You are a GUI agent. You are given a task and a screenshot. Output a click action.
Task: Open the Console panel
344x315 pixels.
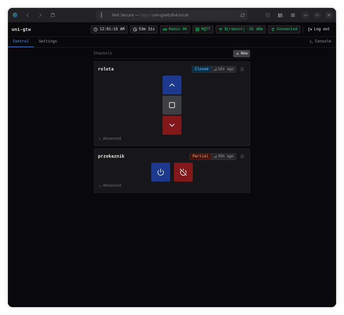320,42
